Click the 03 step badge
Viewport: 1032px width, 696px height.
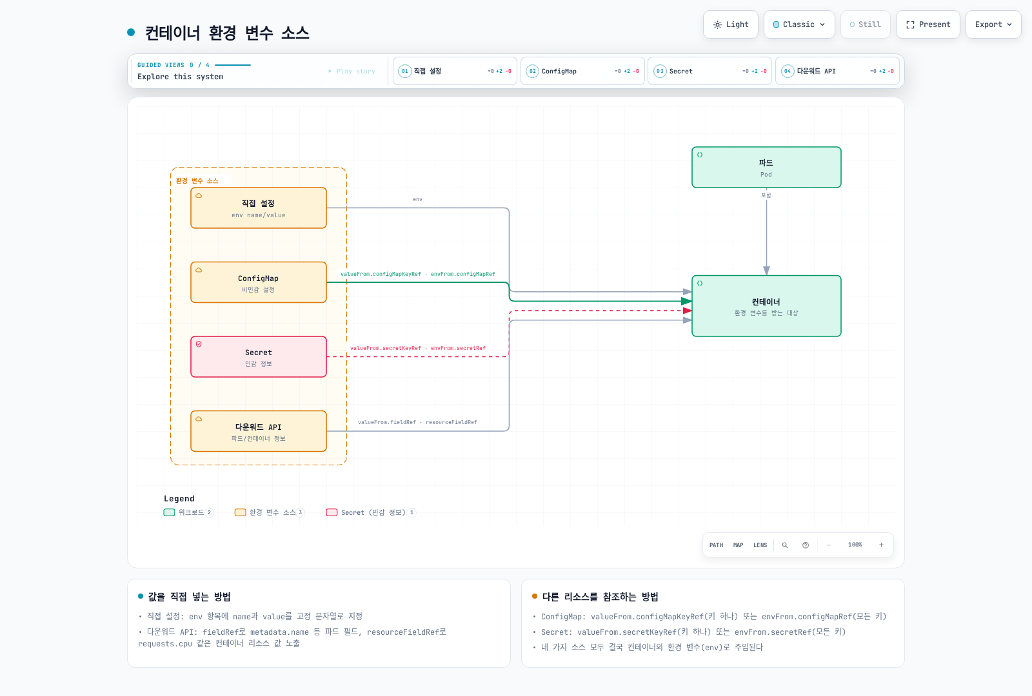click(660, 71)
